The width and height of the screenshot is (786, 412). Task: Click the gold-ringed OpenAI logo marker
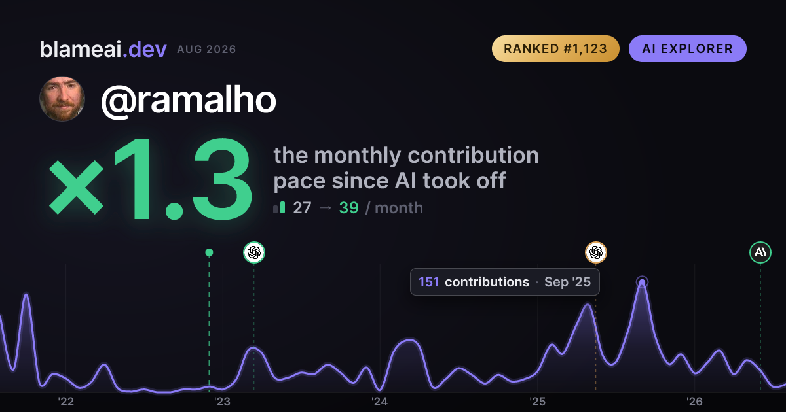tap(596, 252)
